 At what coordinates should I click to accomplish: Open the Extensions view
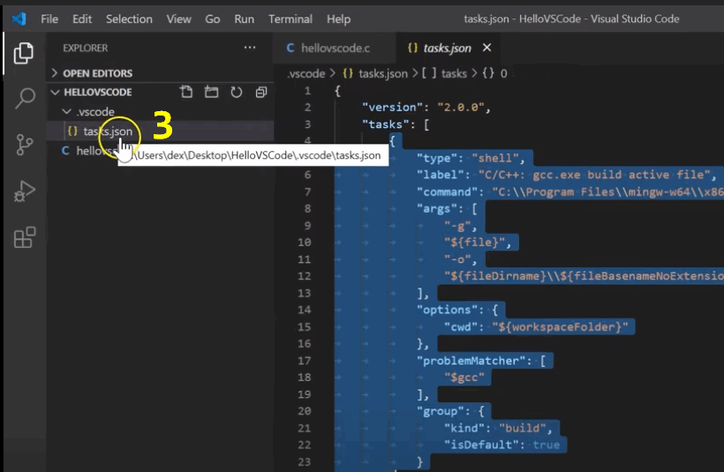pyautogui.click(x=24, y=237)
